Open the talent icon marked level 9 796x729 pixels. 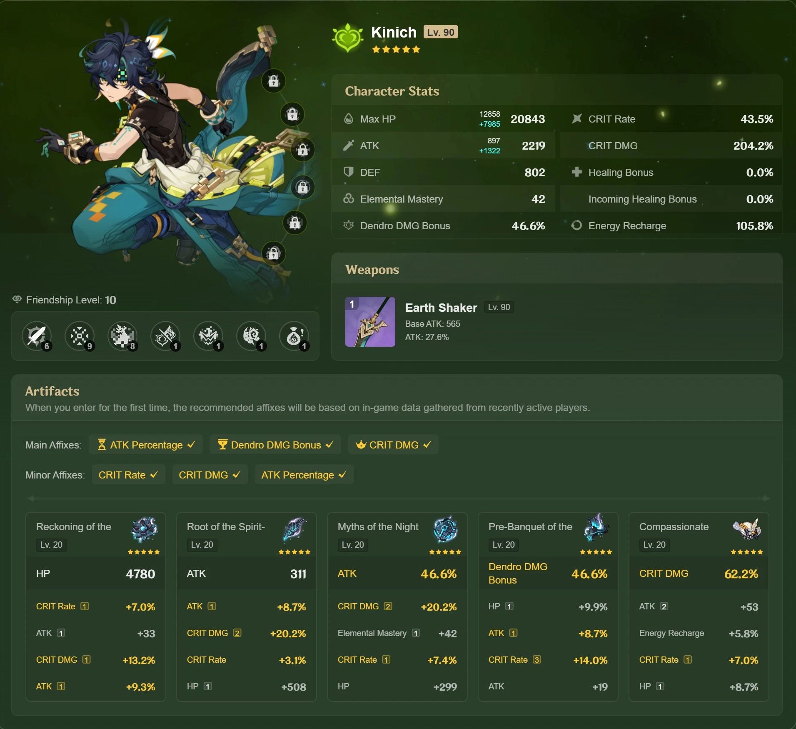coord(80,336)
